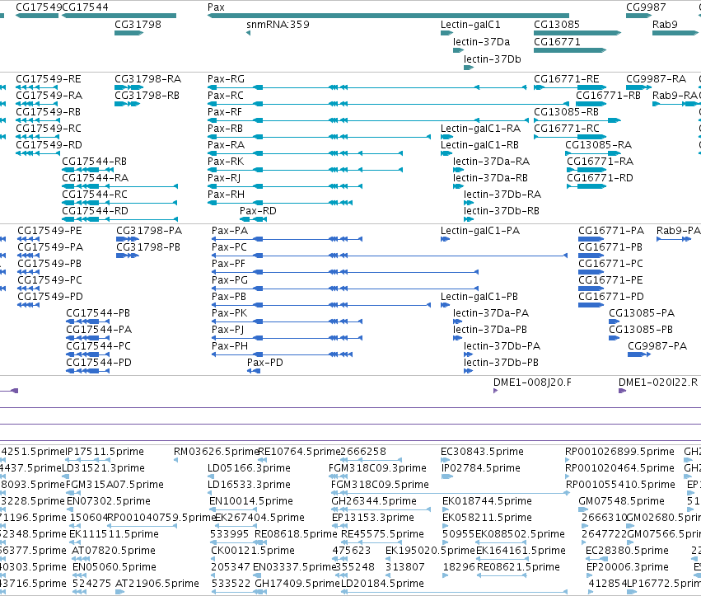Screen dimensions: 701x596
Task: Select protein Pax-PK
Action: tap(287, 321)
